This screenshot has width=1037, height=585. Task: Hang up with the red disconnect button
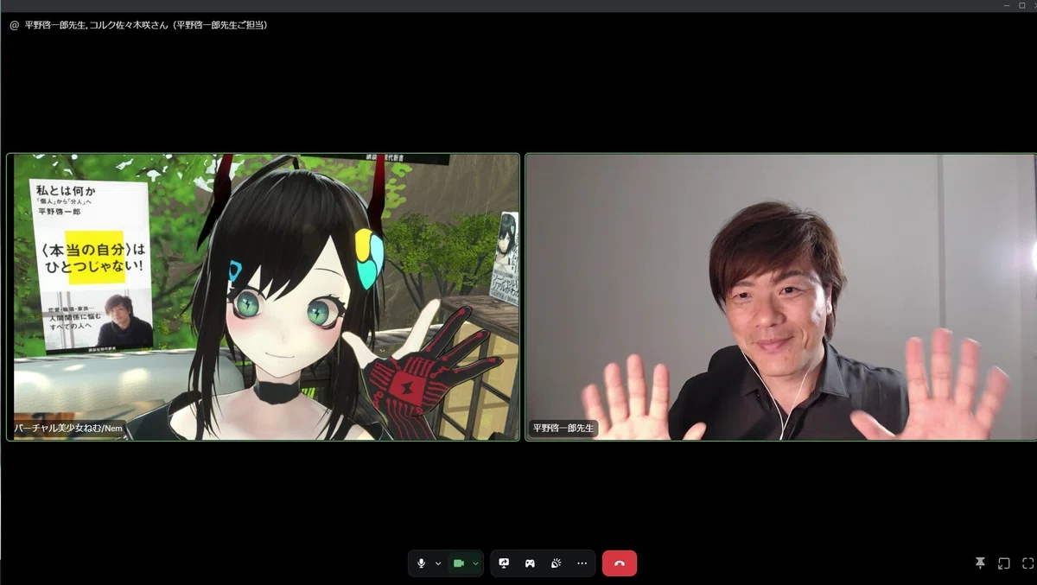pyautogui.click(x=620, y=563)
